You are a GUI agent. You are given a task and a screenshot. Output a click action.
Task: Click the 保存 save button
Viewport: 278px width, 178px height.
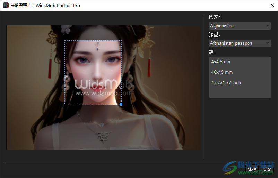[x=252, y=169]
